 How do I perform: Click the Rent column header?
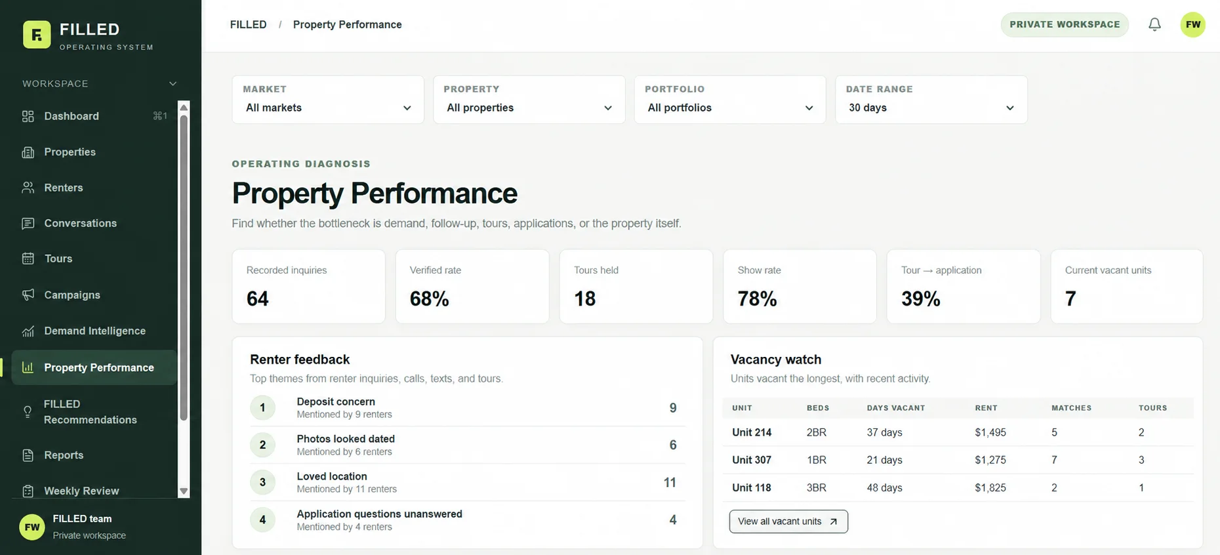point(986,408)
